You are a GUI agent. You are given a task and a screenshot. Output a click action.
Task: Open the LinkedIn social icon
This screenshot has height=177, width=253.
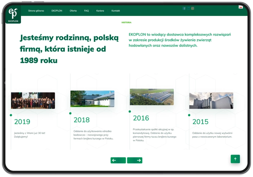[188, 8]
